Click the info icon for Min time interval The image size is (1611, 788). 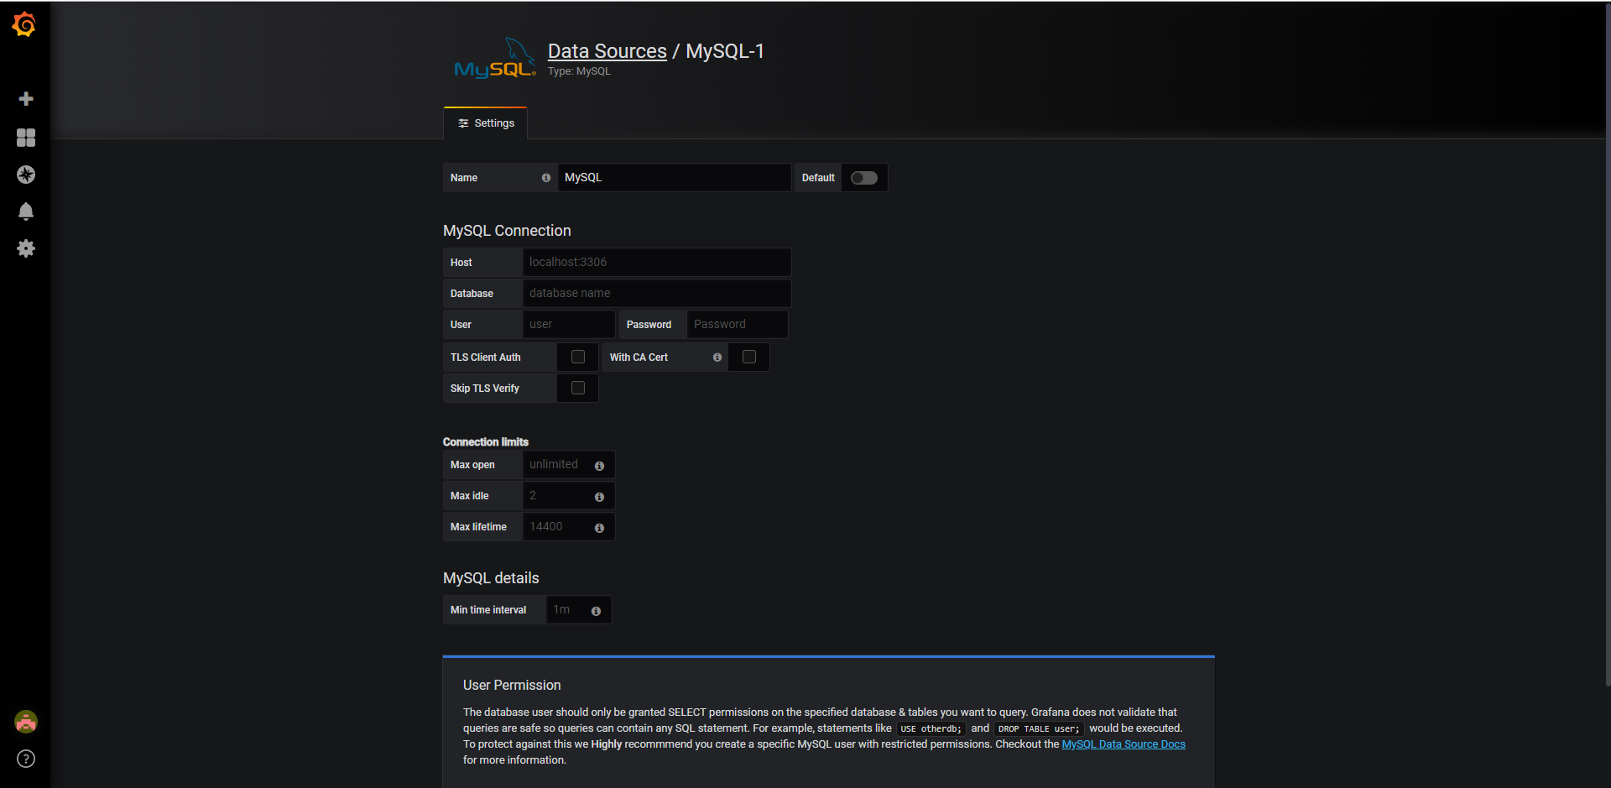[596, 611]
